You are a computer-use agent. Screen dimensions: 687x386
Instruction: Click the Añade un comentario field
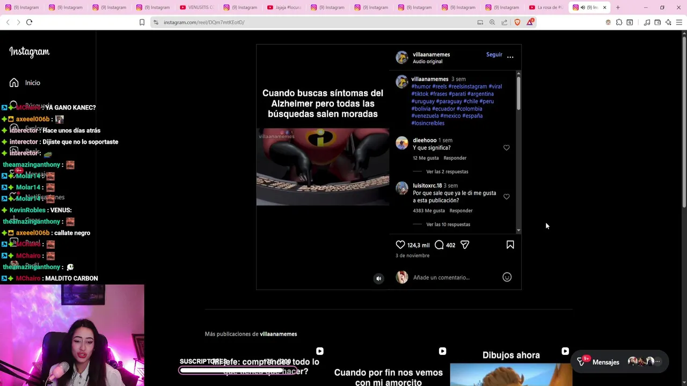pos(455,278)
